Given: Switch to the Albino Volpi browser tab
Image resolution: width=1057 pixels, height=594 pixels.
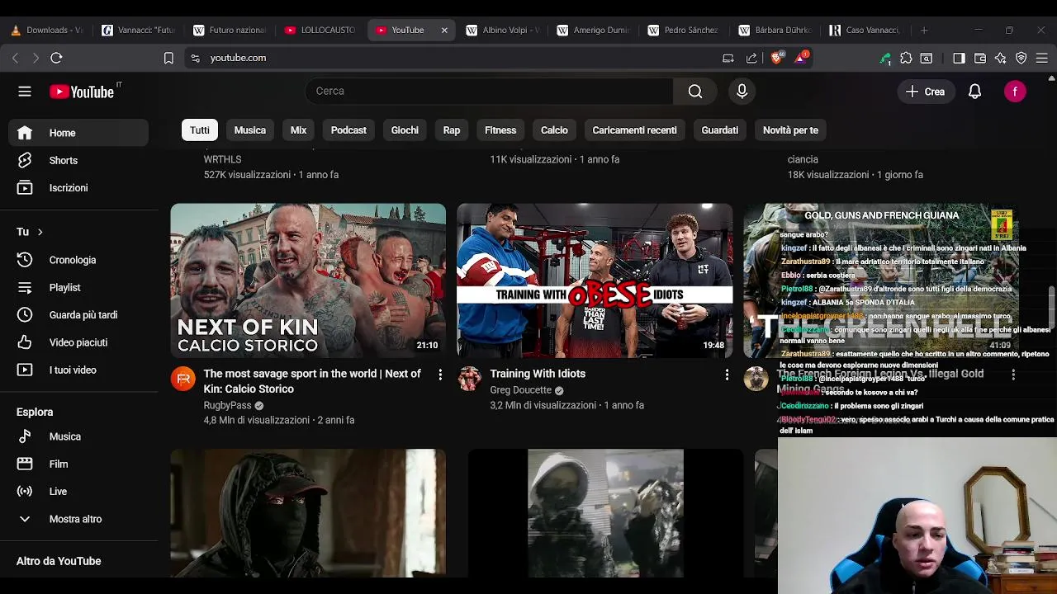Looking at the screenshot, I should pos(502,30).
